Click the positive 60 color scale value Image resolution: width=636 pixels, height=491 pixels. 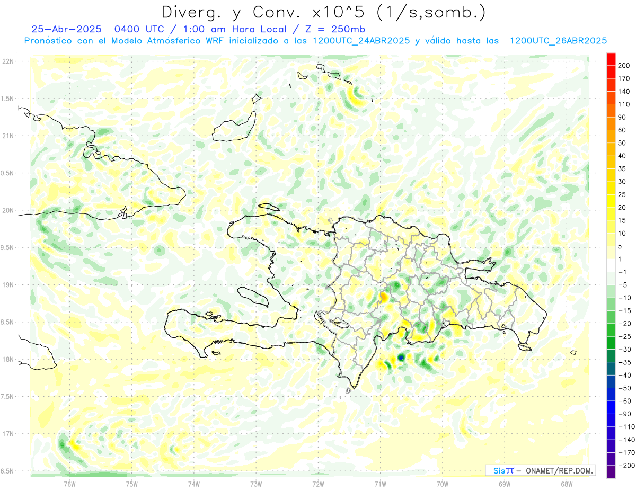pyautogui.click(x=622, y=130)
